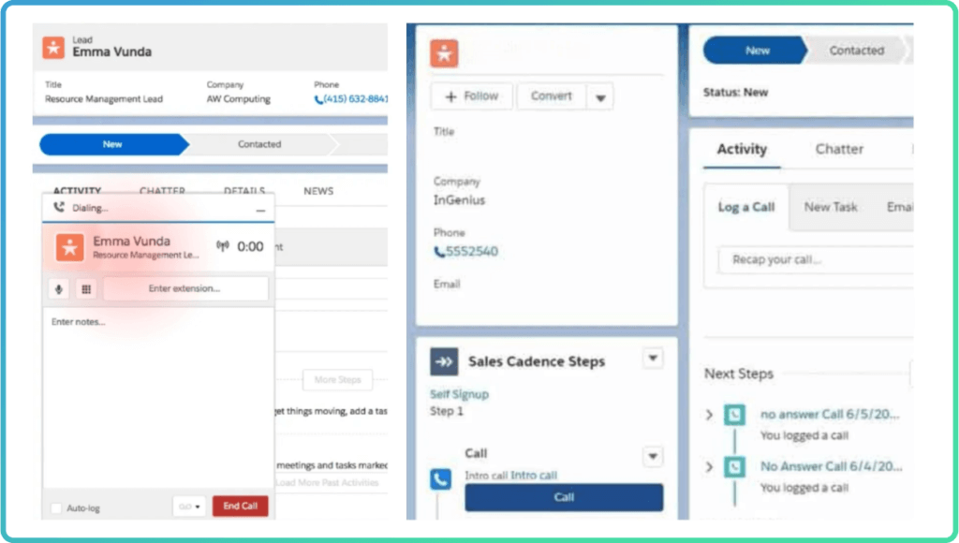Click the Convert button
This screenshot has width=959, height=543.
(x=552, y=96)
